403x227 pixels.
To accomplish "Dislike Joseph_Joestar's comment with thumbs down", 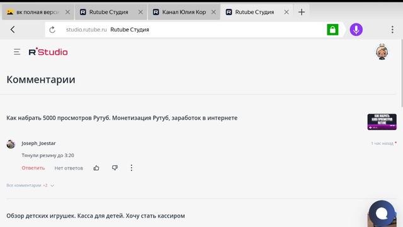I will coord(115,168).
